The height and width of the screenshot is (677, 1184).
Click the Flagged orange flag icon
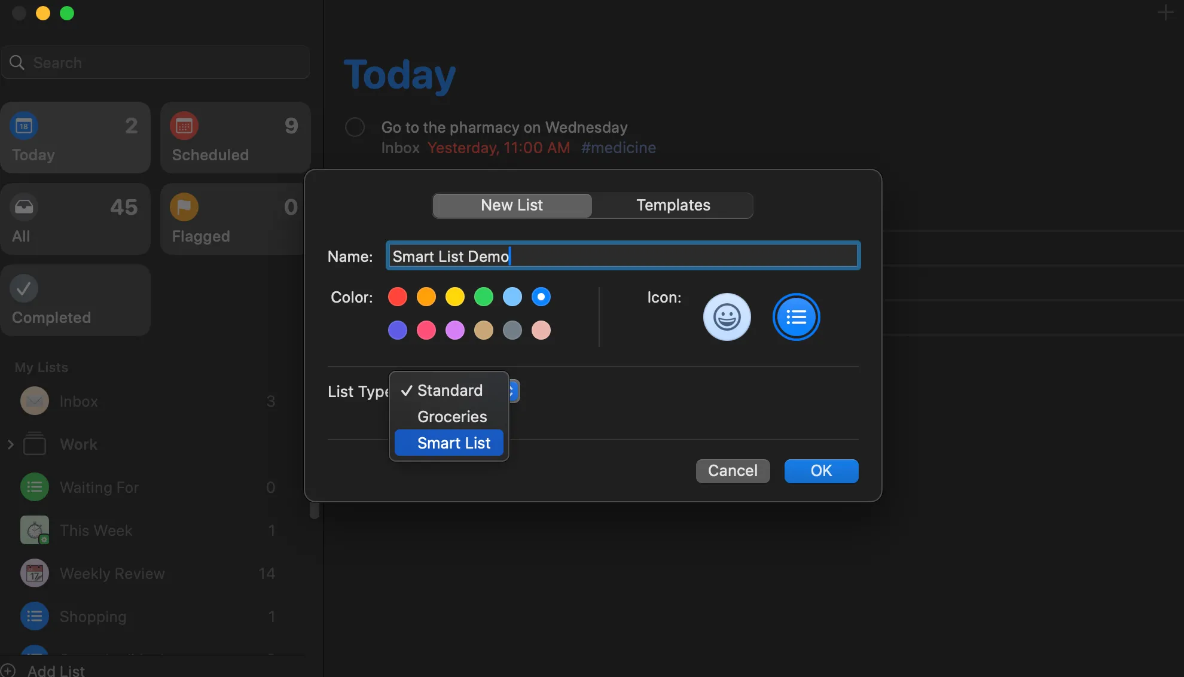(184, 207)
